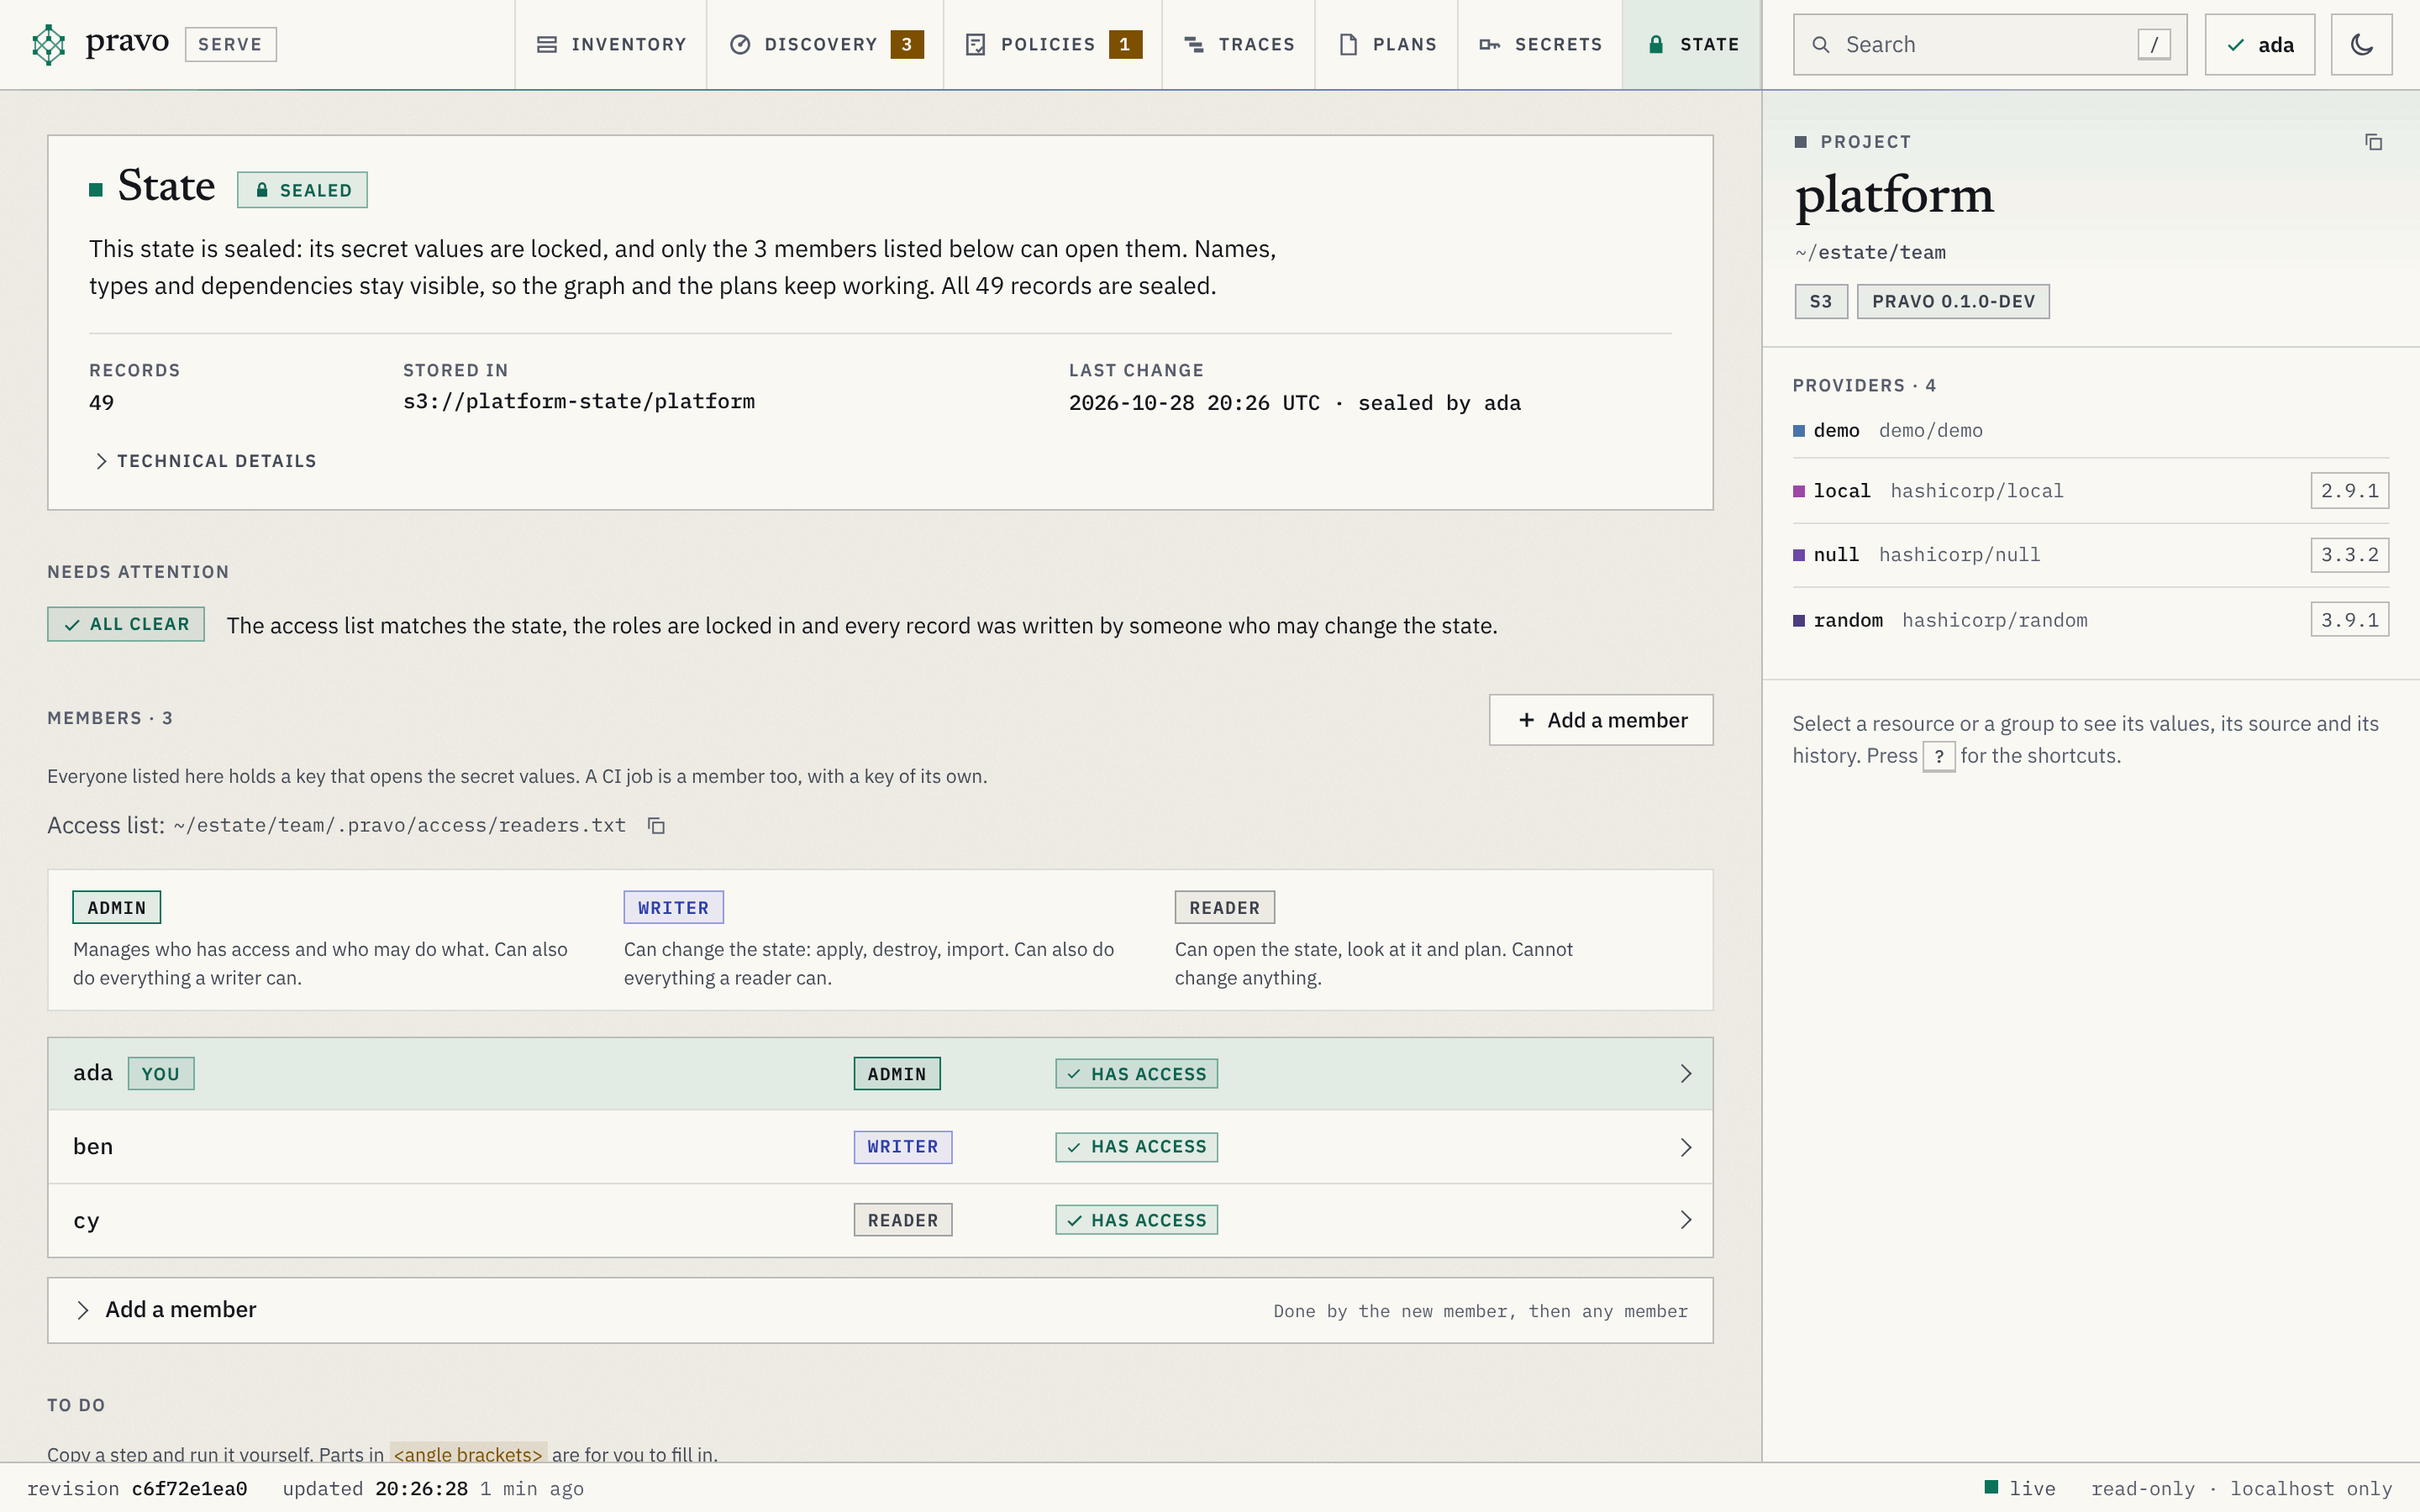Click the live status indicator
Image resolution: width=2420 pixels, height=1512 pixels.
(x=2019, y=1488)
